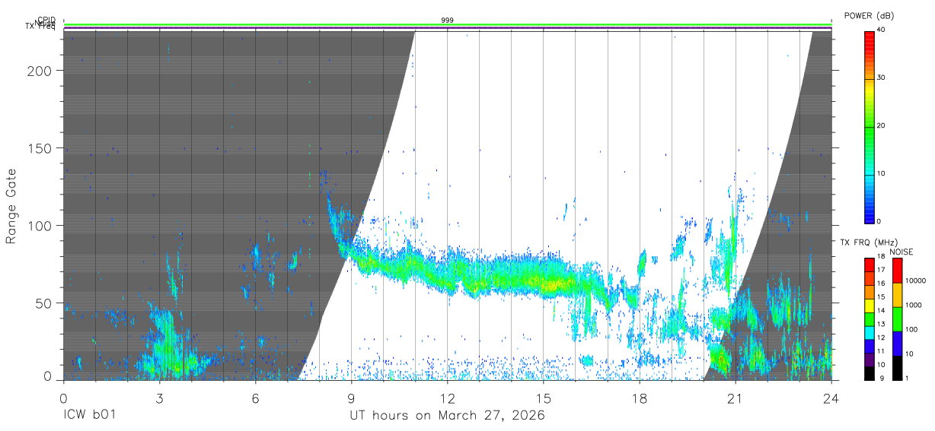This screenshot has width=935, height=431.
Task: Click the yellow NOISE legend block
Action: click(x=897, y=294)
